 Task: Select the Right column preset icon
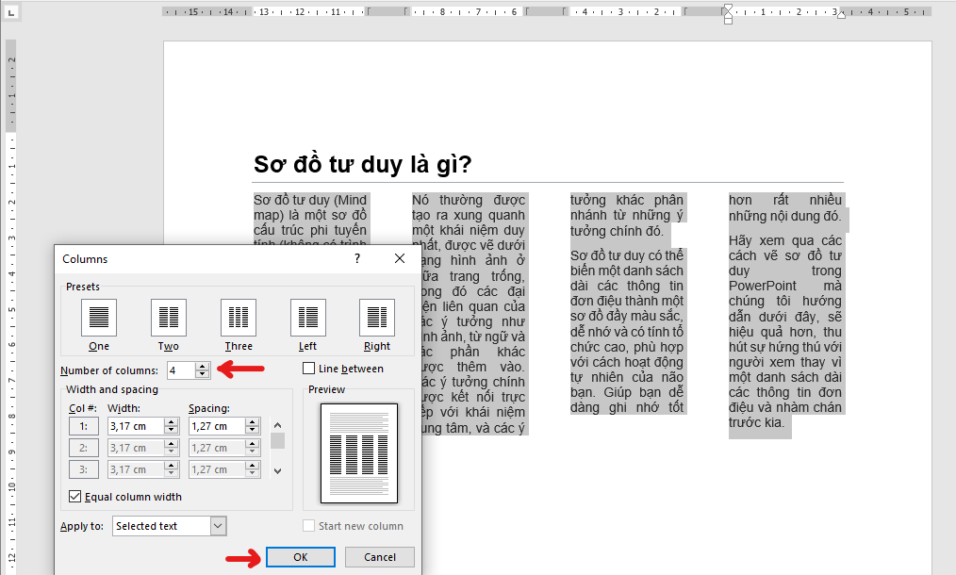(x=377, y=316)
